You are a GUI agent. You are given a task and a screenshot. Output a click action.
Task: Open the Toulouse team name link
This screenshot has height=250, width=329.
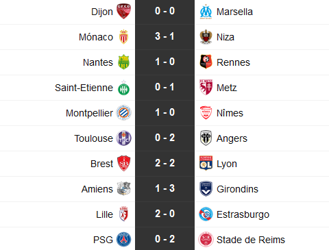(94, 138)
